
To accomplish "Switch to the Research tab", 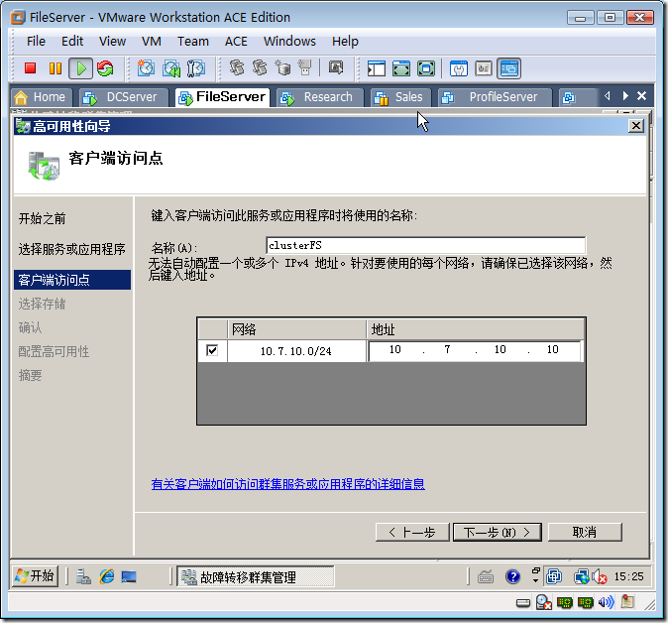I will (x=320, y=97).
